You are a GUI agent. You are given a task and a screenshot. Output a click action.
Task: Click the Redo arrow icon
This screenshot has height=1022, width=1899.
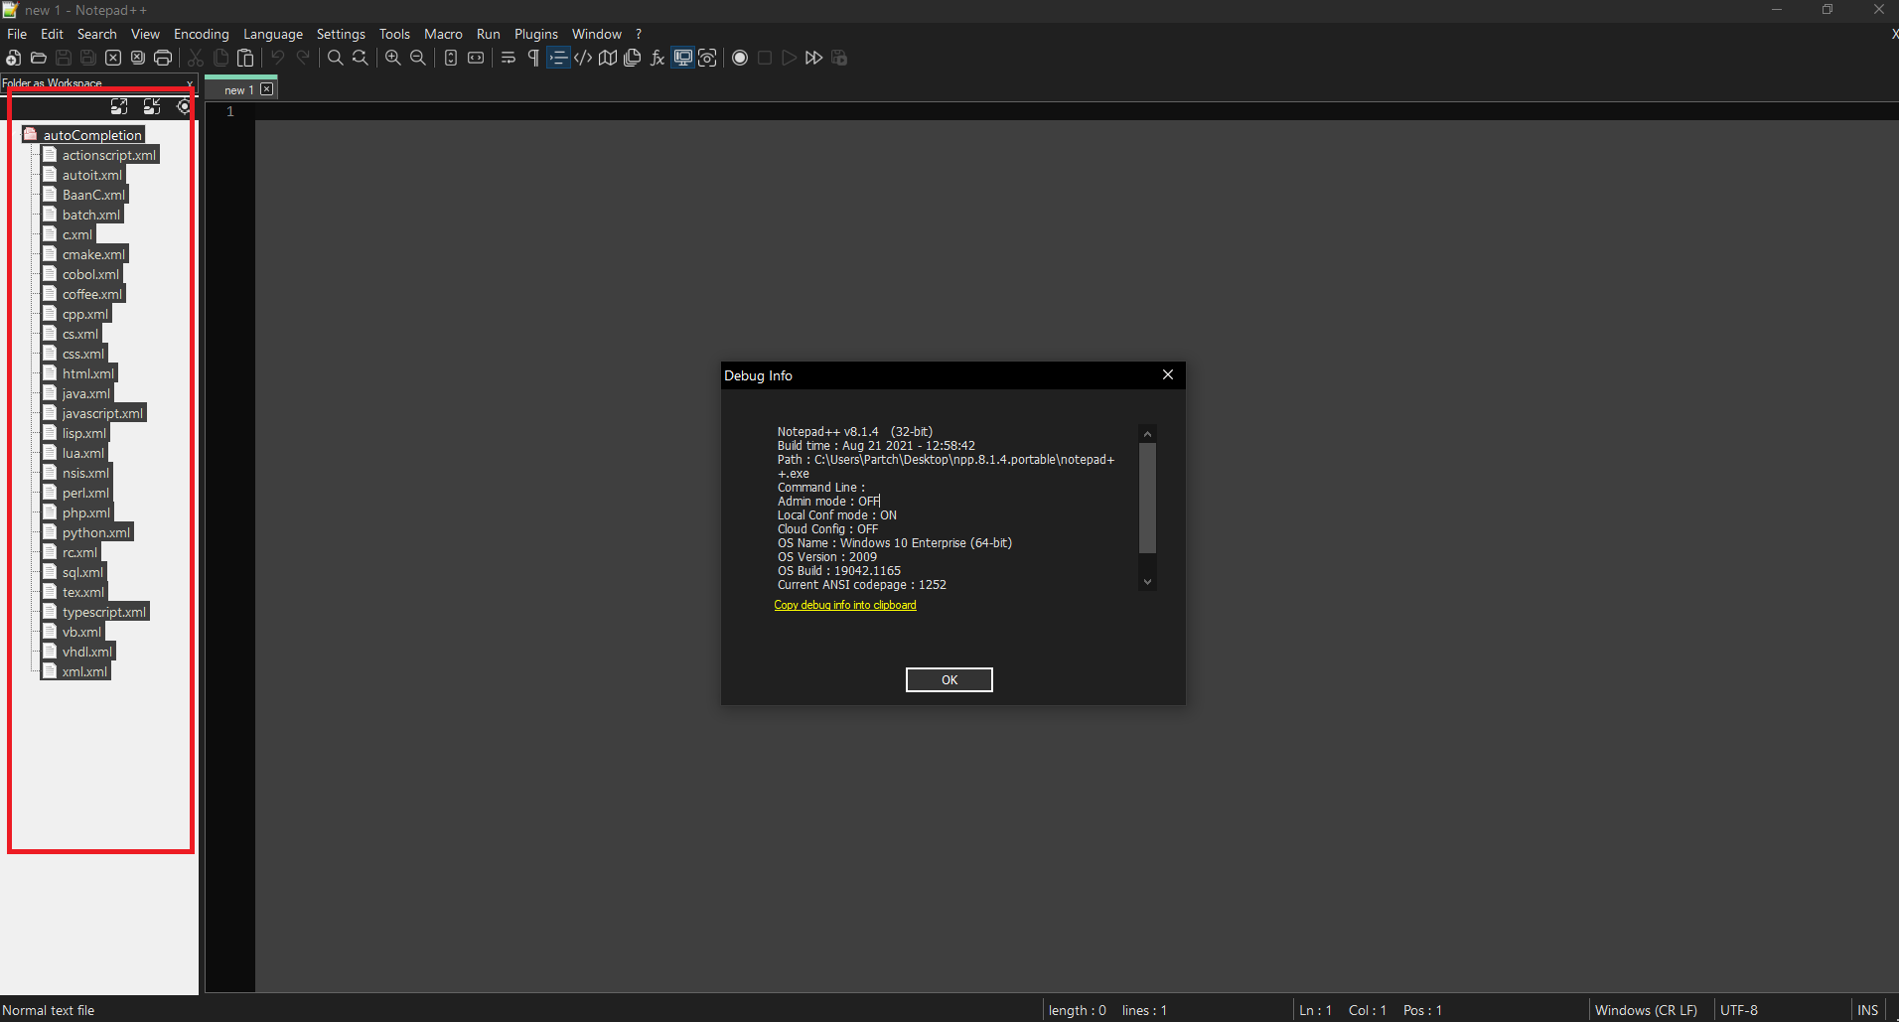[x=303, y=58]
